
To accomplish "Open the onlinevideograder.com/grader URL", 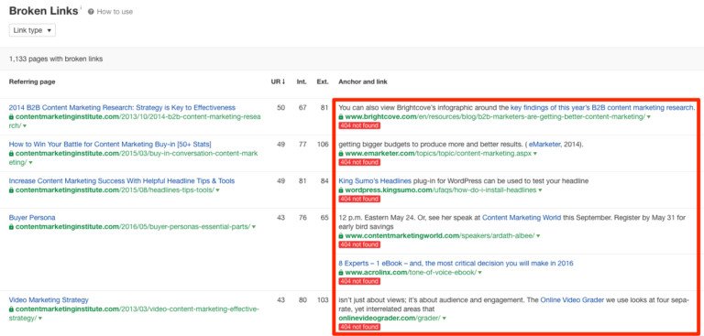I will pos(390,318).
